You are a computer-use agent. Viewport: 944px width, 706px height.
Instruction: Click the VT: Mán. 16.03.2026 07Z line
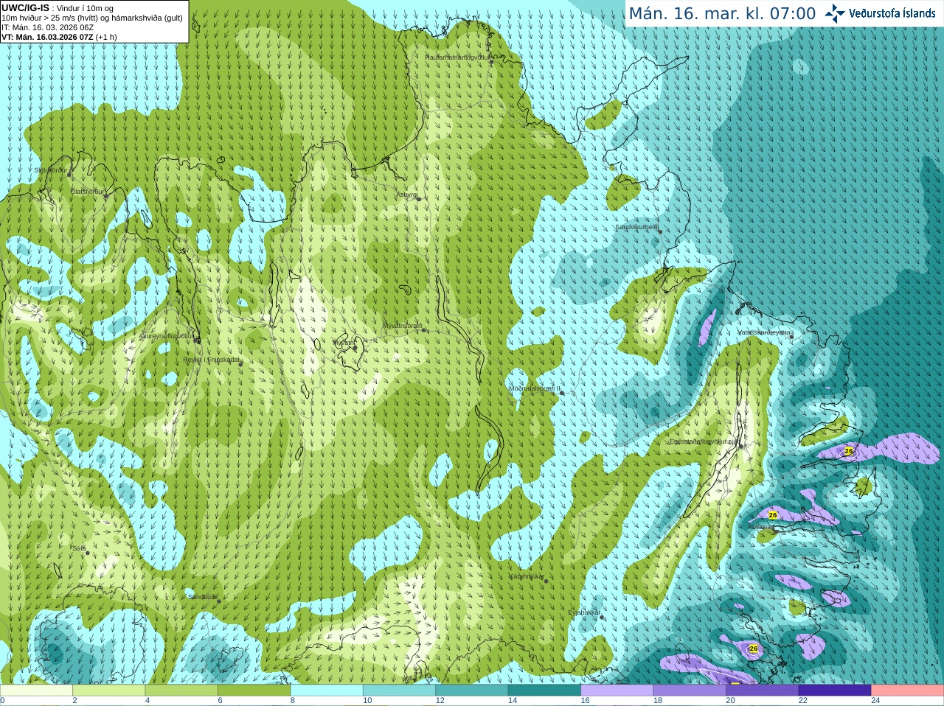59,37
